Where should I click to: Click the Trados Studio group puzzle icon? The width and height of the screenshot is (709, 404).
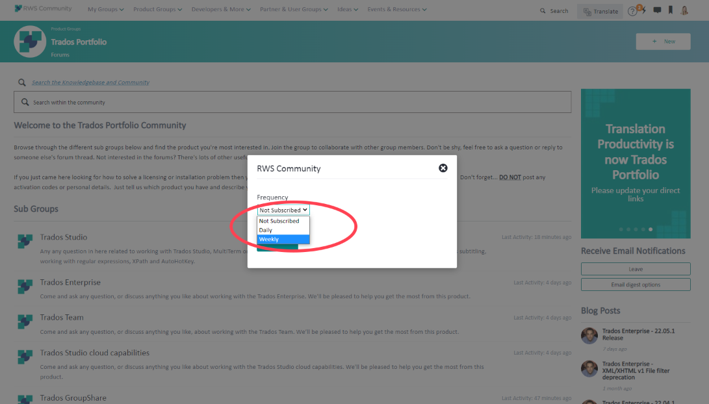(x=25, y=241)
